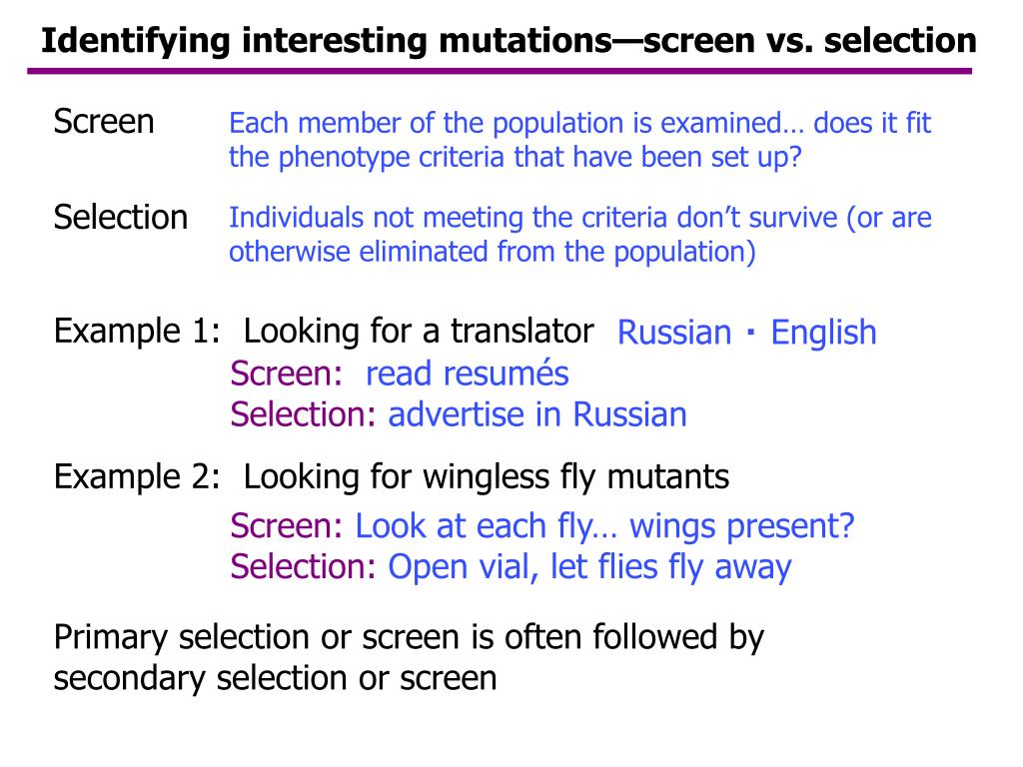Select the word Screen heading
Screen dimensions: 1023x767
click(104, 121)
